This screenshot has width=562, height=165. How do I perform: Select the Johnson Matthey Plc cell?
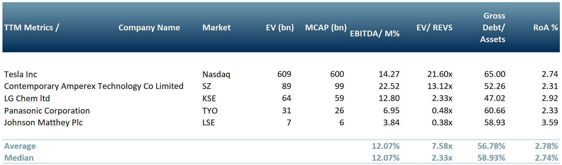pyautogui.click(x=43, y=123)
